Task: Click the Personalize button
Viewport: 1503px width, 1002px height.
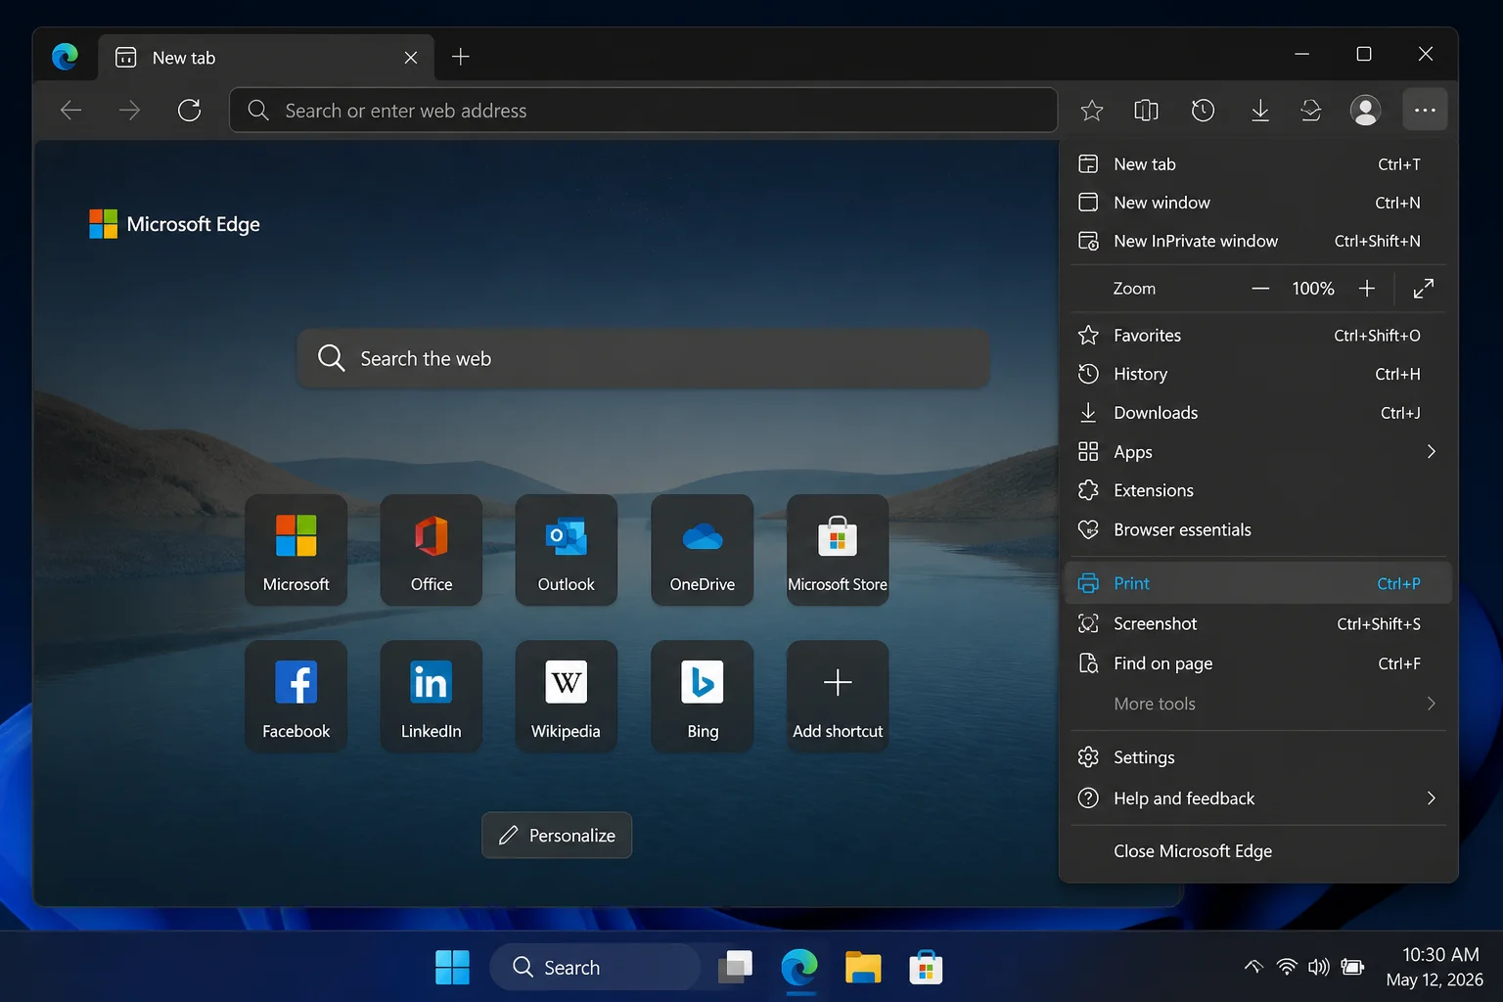Action: pos(557,836)
